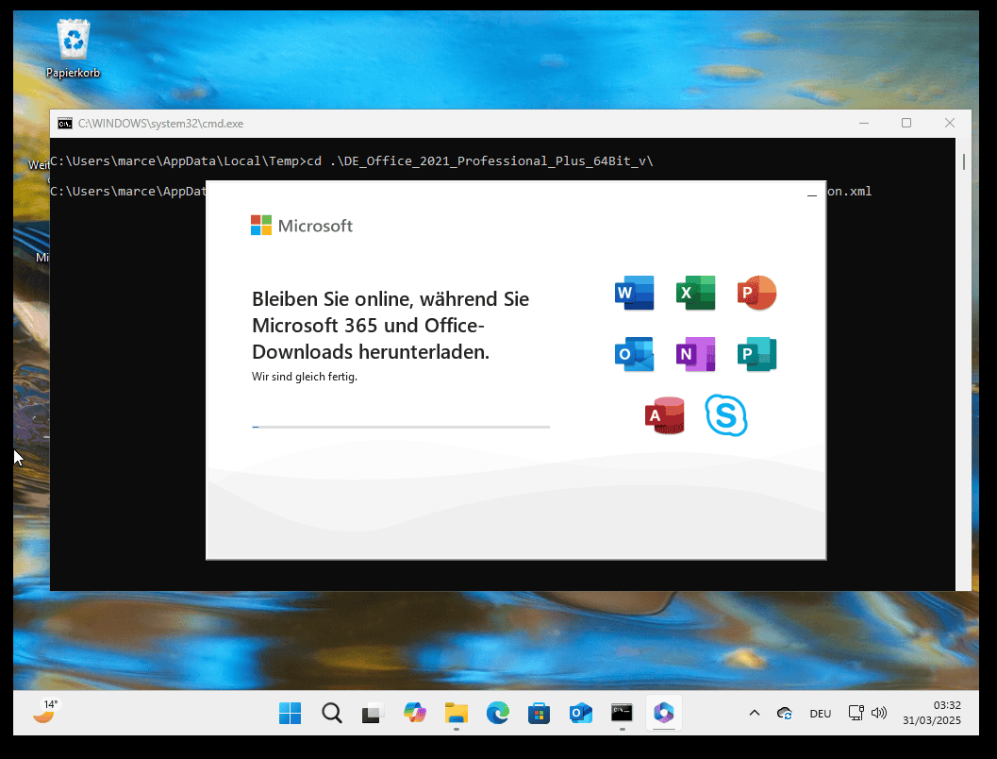
Task: Open the Windows Start menu
Action: 290,713
